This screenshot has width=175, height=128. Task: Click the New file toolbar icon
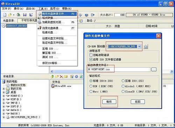point(5,15)
